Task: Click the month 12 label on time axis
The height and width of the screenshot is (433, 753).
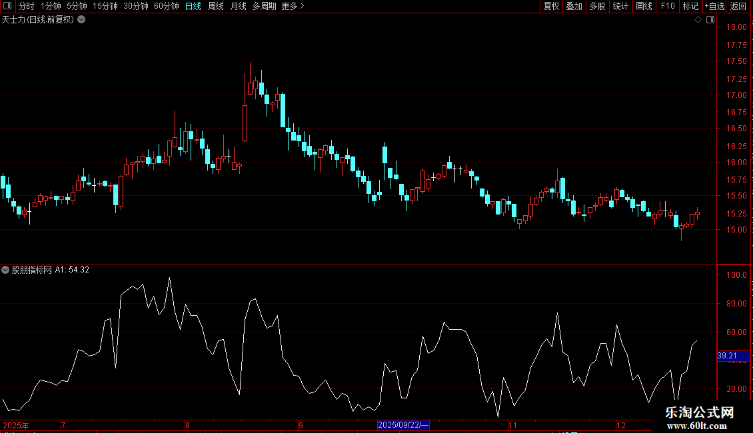Action: (x=621, y=425)
